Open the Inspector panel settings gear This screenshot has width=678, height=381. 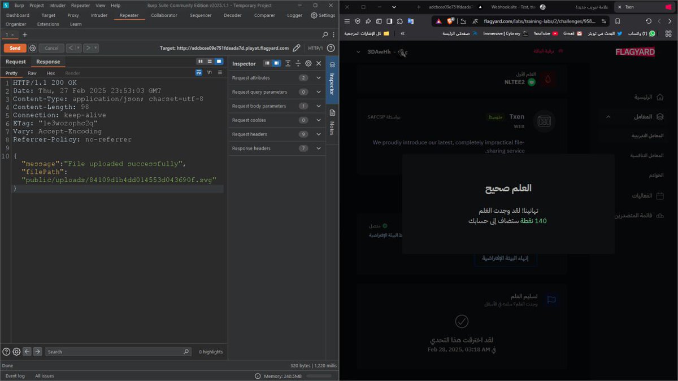[308, 63]
